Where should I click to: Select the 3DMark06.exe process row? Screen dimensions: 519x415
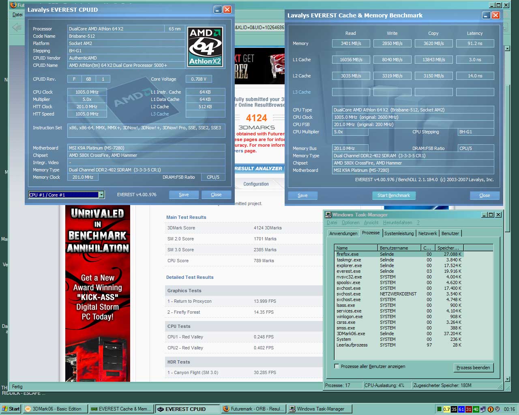(x=399, y=334)
